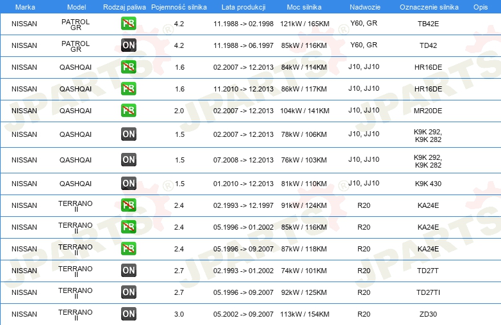The image size is (501, 325).
Task: Select the engine code cell TD42
Action: pyautogui.click(x=428, y=45)
